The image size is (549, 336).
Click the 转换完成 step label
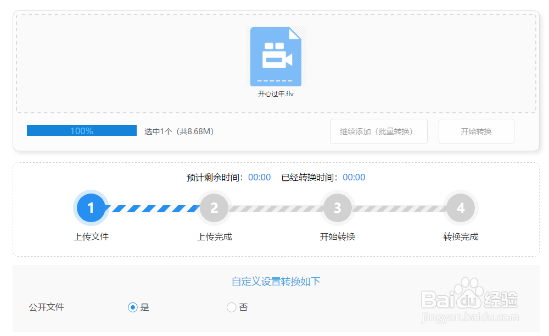[461, 237]
